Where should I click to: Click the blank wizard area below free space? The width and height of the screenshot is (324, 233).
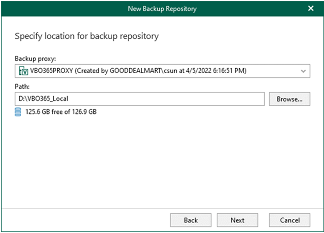click(x=162, y=162)
